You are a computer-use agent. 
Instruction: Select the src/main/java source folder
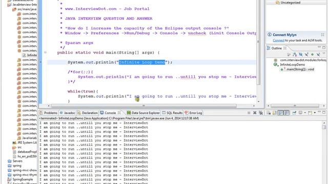click(x=24, y=9)
